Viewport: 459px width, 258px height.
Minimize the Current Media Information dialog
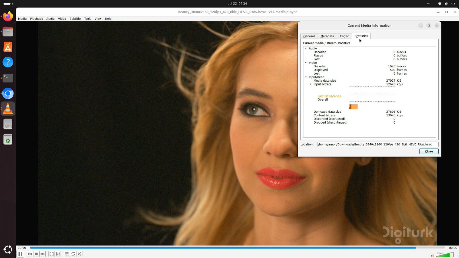pos(421,26)
